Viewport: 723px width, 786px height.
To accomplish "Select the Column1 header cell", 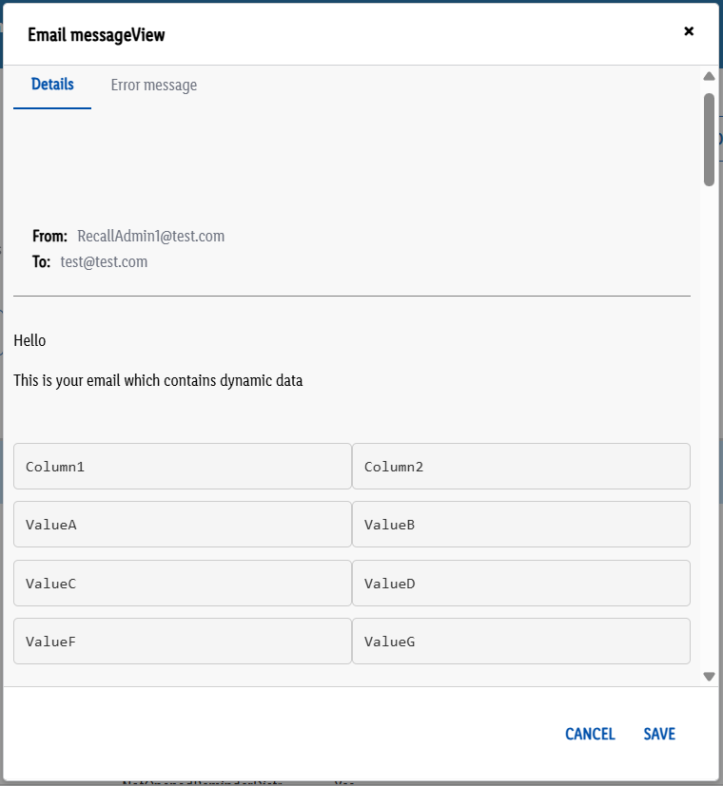I will 182,467.
